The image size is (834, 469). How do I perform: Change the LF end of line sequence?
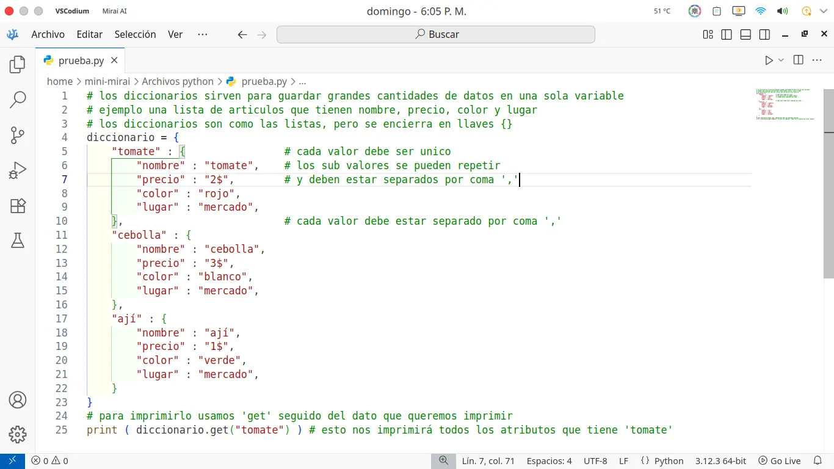(623, 461)
